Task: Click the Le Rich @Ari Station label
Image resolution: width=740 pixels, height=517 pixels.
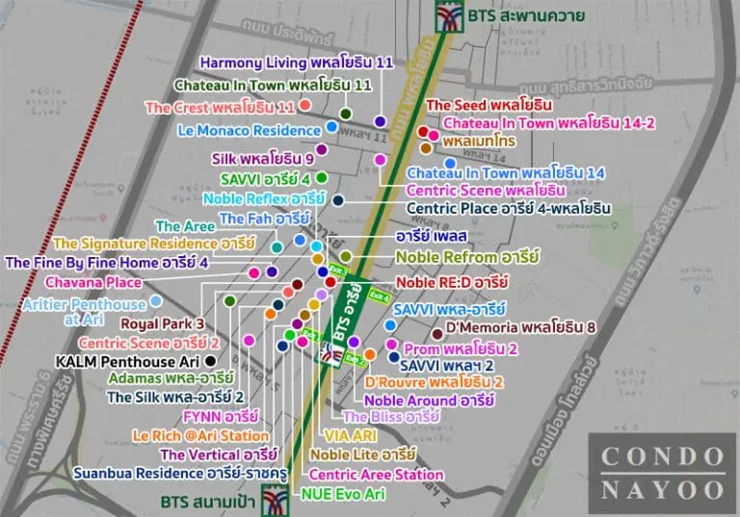Action: click(x=200, y=435)
